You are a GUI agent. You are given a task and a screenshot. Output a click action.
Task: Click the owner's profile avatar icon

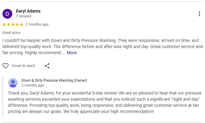tap(13, 83)
